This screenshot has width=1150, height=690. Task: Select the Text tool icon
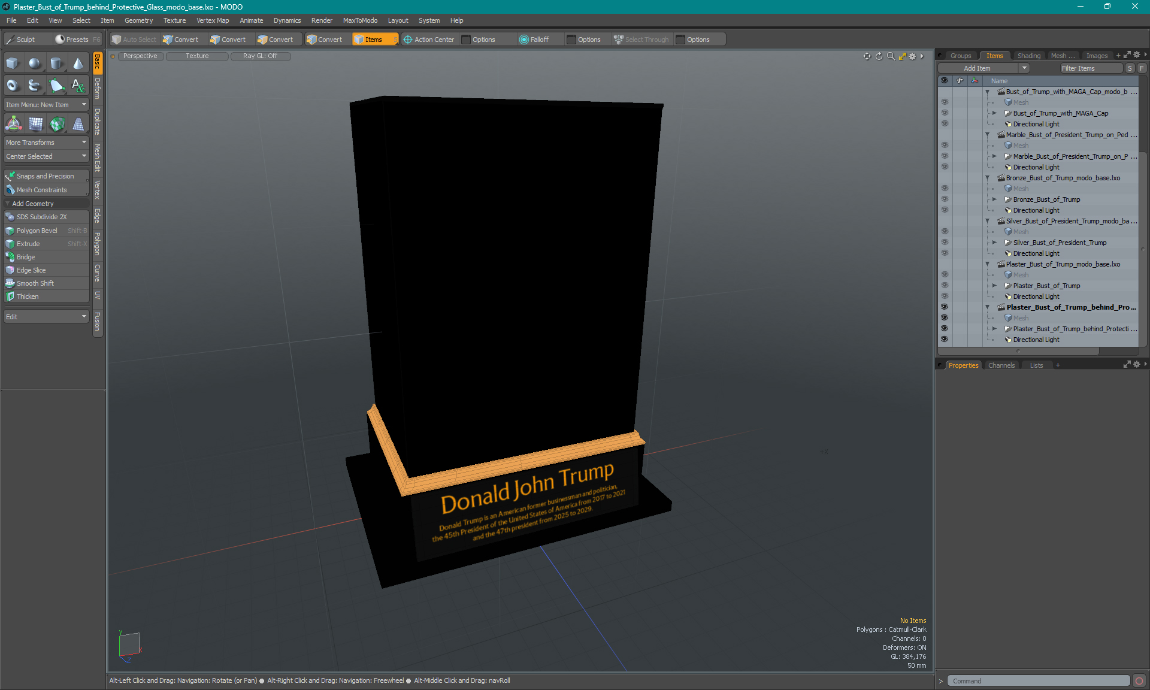tap(78, 86)
